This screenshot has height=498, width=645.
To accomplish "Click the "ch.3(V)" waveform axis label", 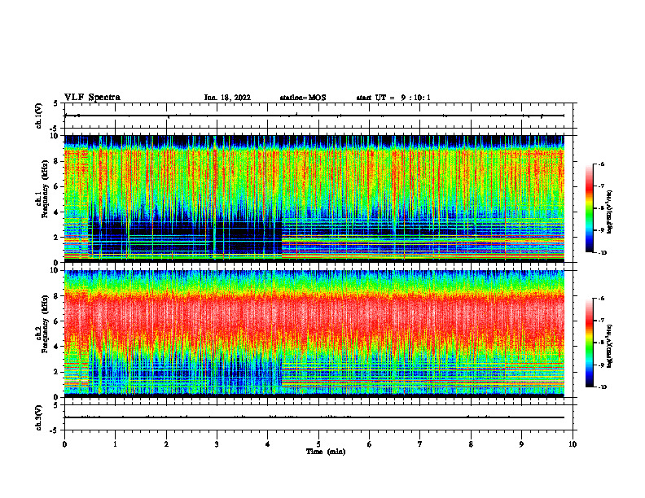I will 39,417.
